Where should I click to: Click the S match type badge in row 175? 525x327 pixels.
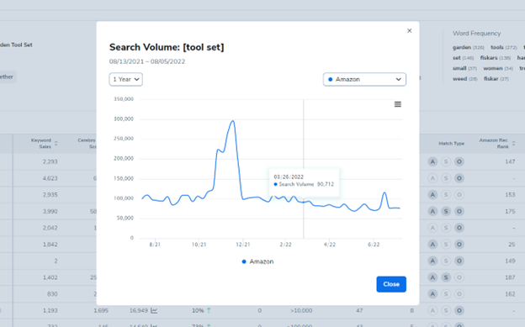446,211
